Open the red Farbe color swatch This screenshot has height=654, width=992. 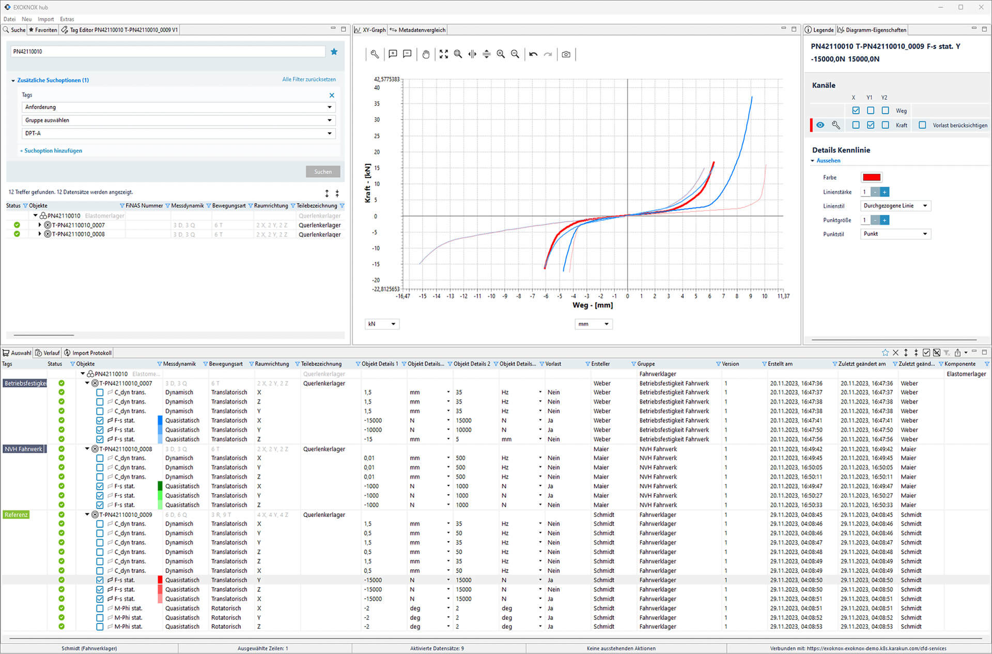[872, 177]
